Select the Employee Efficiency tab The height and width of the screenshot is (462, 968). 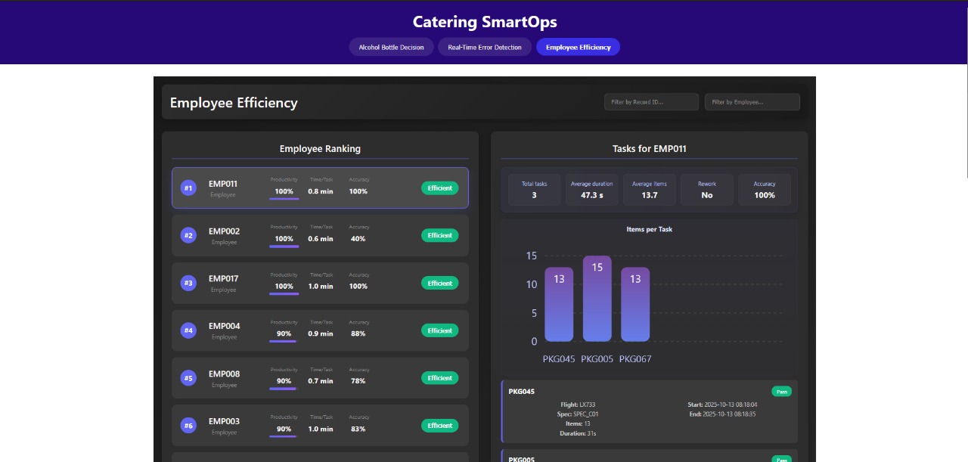click(x=578, y=47)
